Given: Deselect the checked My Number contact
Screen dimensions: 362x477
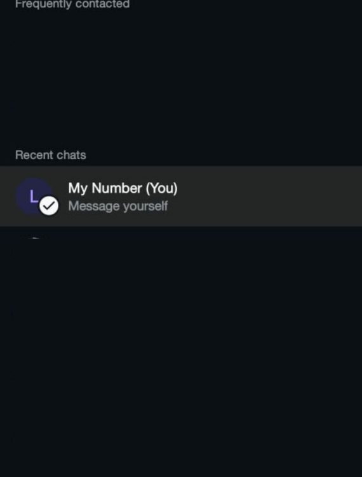Looking at the screenshot, I should [49, 205].
